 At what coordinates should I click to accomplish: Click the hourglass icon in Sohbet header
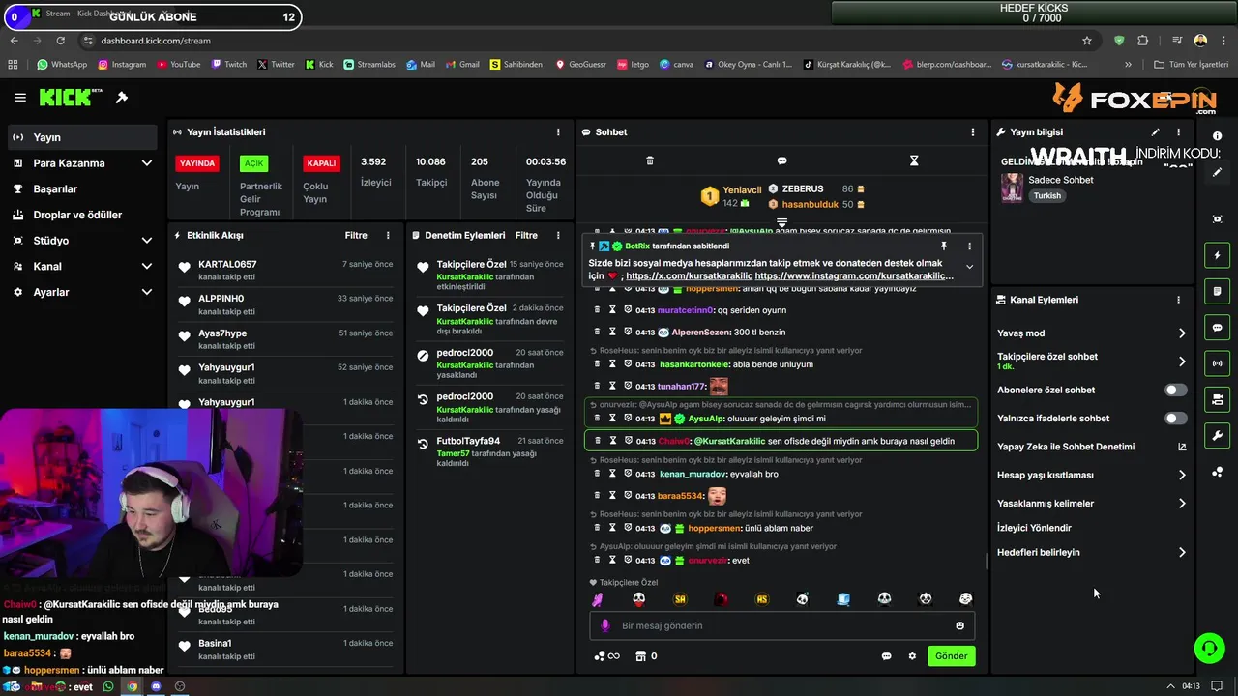tap(914, 160)
